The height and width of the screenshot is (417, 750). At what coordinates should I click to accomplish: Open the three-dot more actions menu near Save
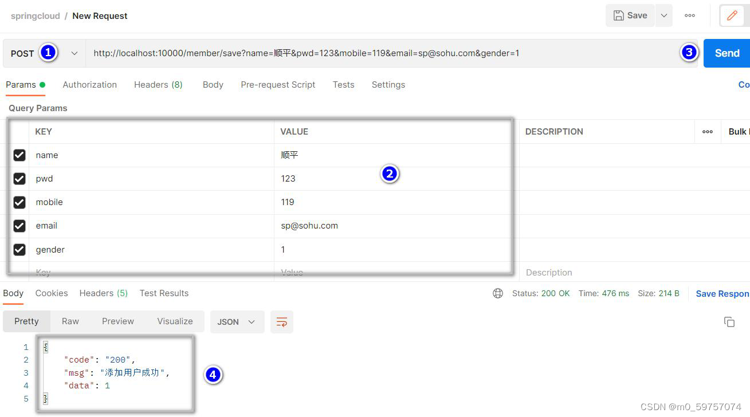[x=690, y=16]
